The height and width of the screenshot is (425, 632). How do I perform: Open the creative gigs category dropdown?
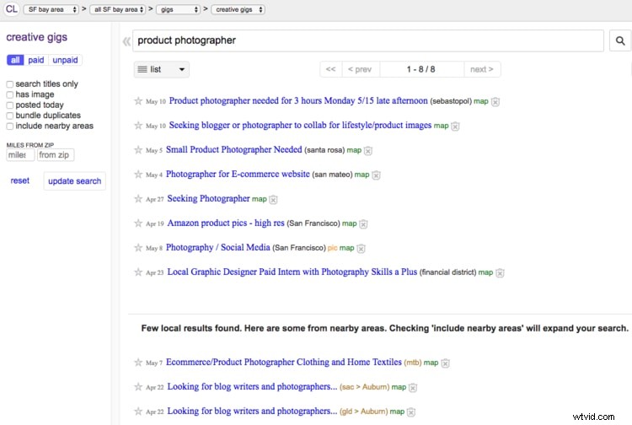click(x=237, y=9)
